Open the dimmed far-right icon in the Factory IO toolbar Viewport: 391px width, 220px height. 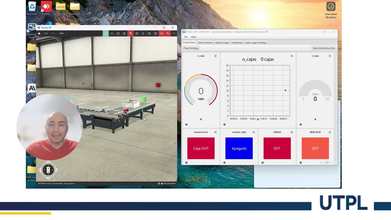pos(174,33)
